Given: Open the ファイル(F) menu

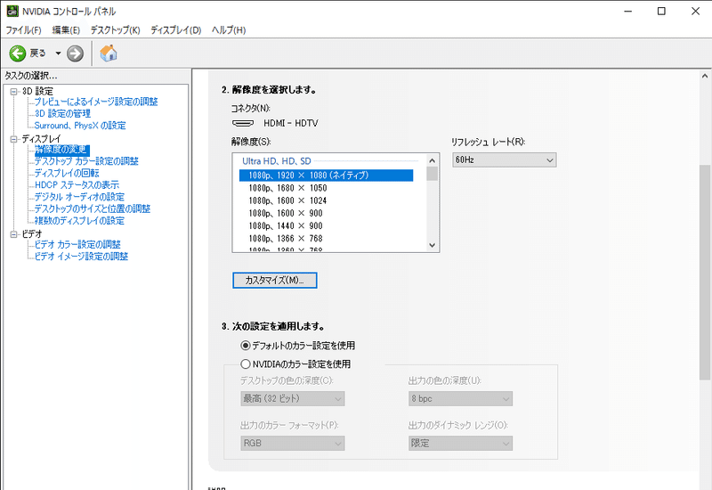Looking at the screenshot, I should (x=23, y=30).
